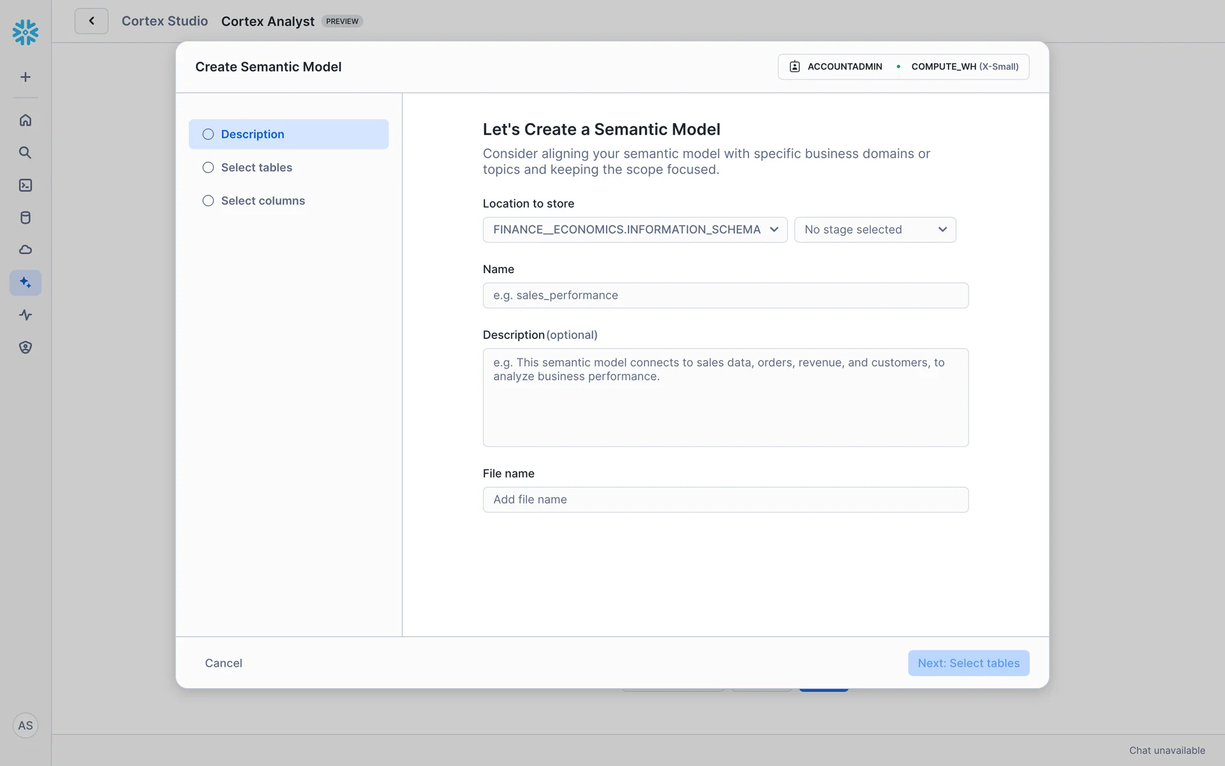This screenshot has height=766, width=1225.
Task: Click the Cortex Studio breadcrumb link
Action: point(165,21)
